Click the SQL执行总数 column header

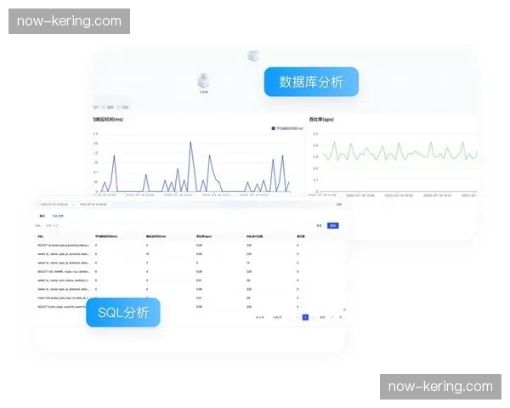(255, 236)
